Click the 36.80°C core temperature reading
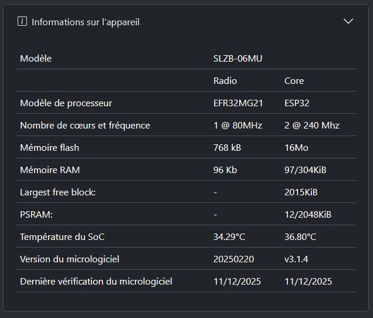Viewport: 373px width, 318px height. [300, 237]
